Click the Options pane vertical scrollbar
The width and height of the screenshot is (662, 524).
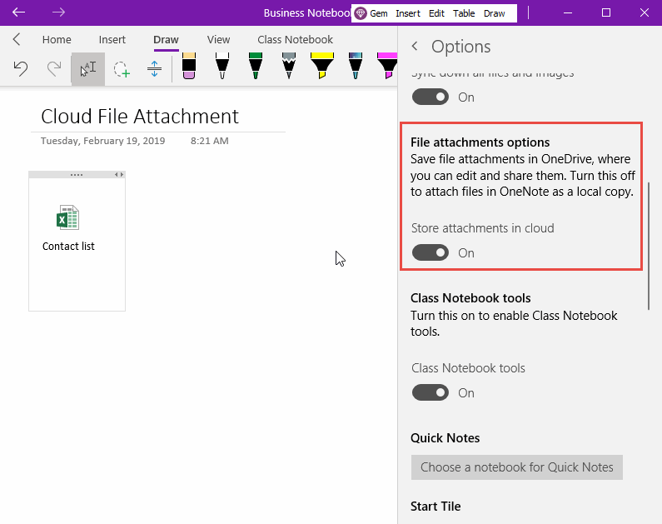point(649,247)
